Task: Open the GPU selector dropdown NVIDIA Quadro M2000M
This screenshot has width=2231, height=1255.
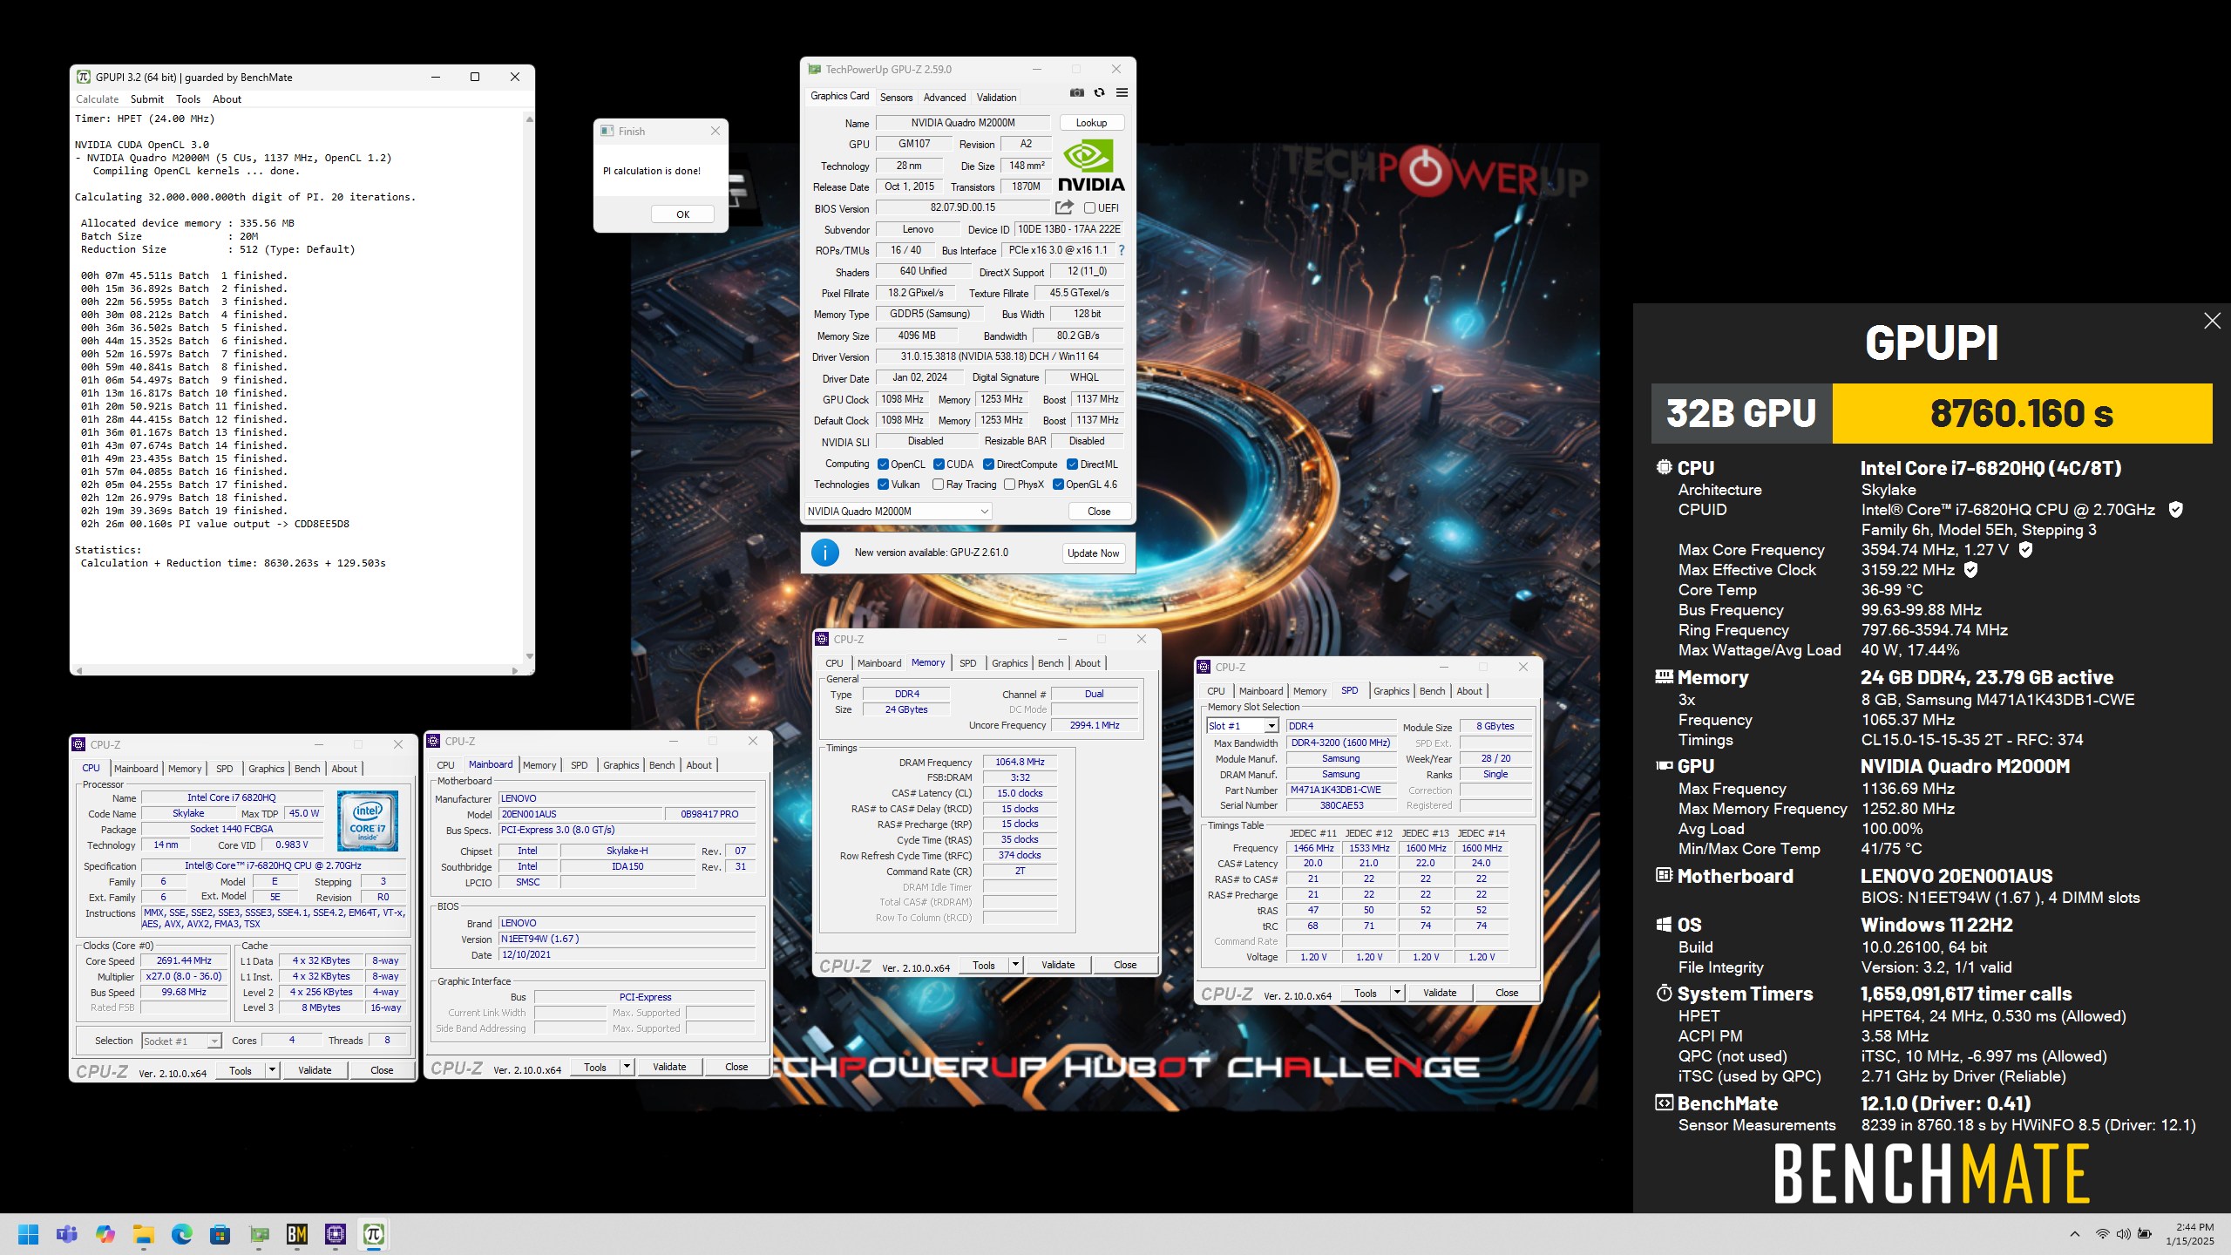Action: [x=896, y=512]
